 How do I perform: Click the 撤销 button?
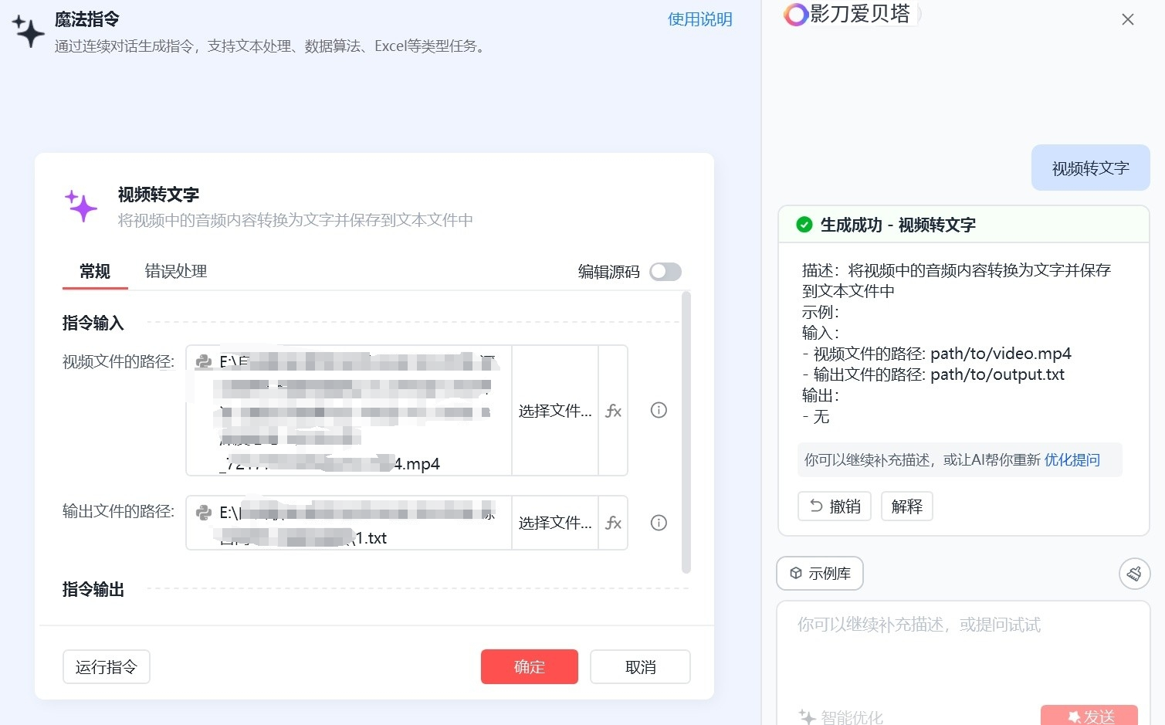(835, 506)
